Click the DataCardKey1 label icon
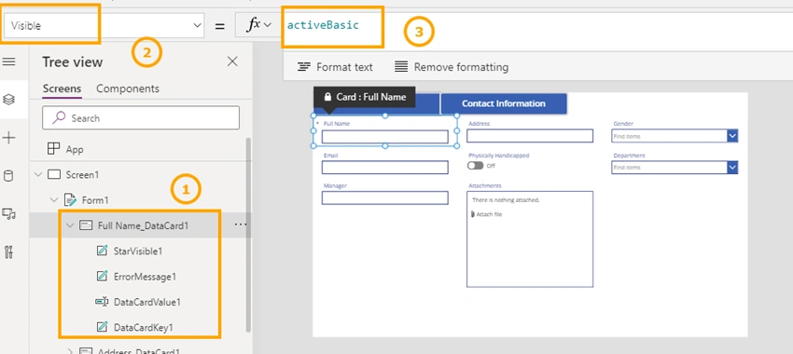793x354 pixels. (102, 327)
